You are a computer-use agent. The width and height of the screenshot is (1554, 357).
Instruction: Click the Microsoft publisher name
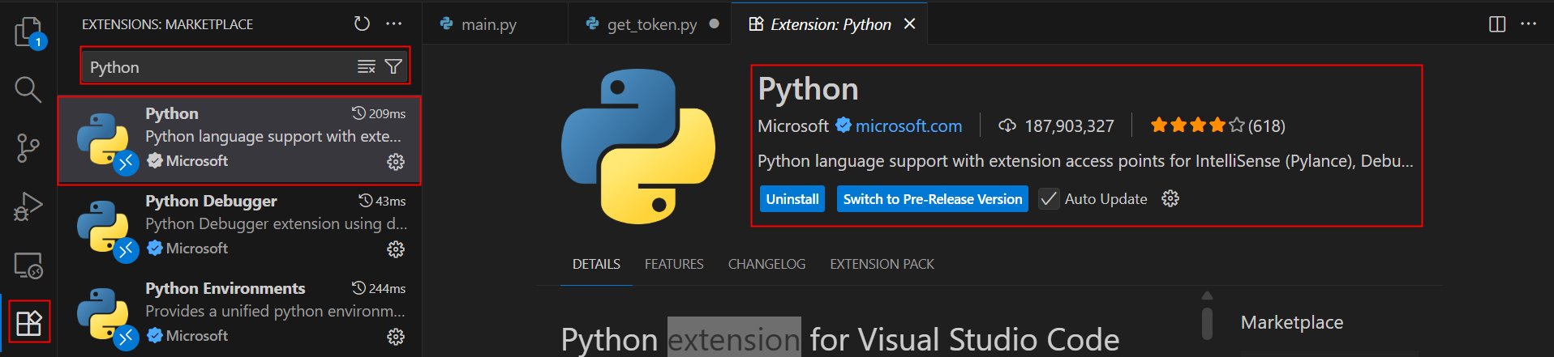click(793, 126)
